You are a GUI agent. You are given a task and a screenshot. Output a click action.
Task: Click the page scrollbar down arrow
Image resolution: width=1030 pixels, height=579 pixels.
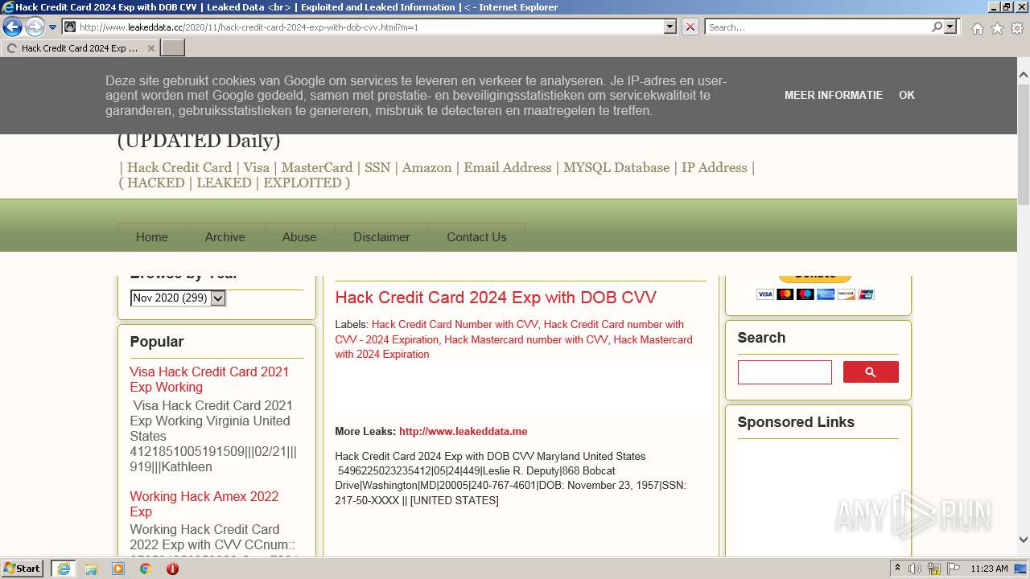(1024, 540)
